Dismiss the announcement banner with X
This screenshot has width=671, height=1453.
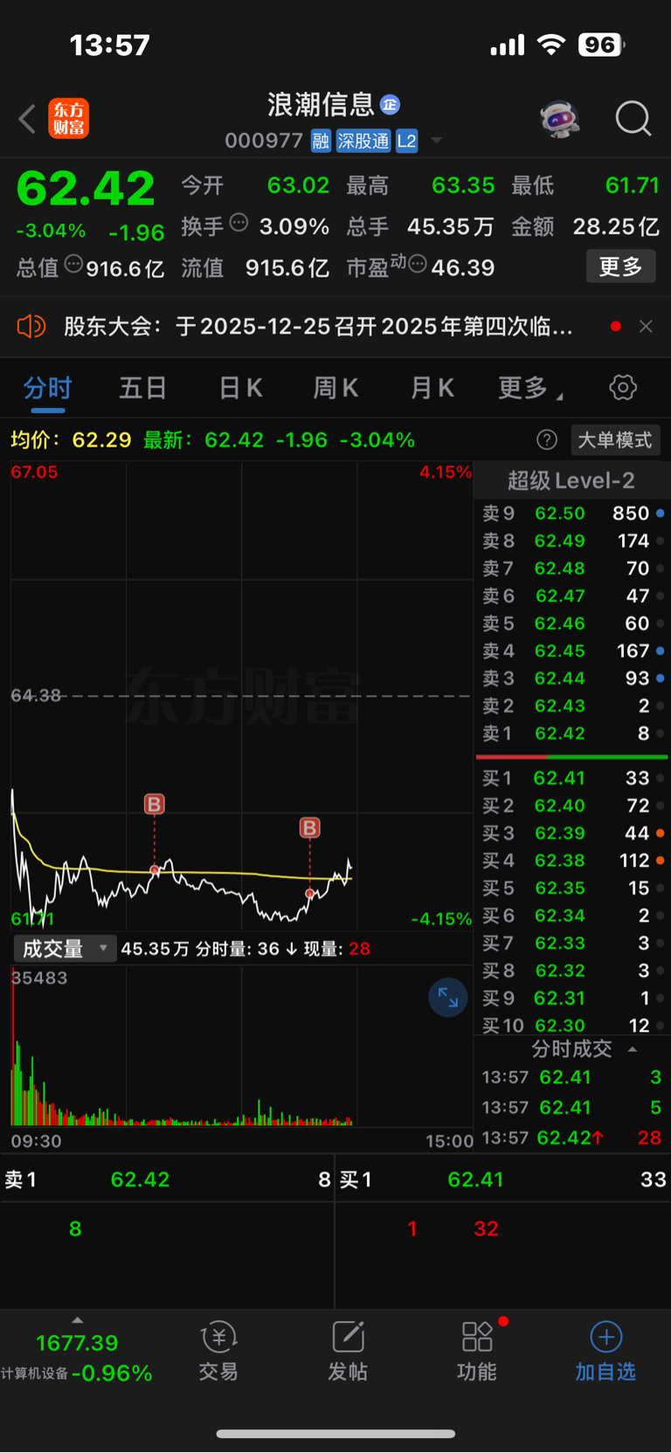[x=646, y=326]
